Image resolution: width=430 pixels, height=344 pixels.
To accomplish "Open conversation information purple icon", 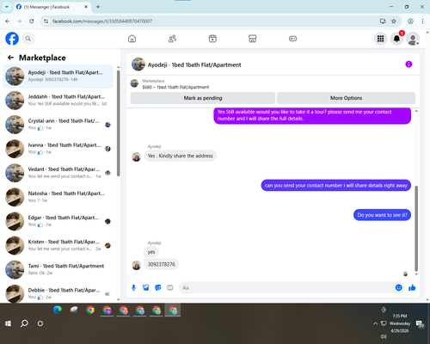I will tap(408, 64).
